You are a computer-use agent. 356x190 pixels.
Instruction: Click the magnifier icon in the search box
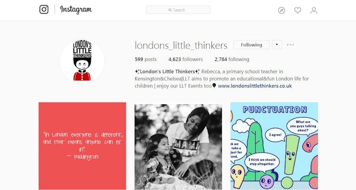click(170, 10)
